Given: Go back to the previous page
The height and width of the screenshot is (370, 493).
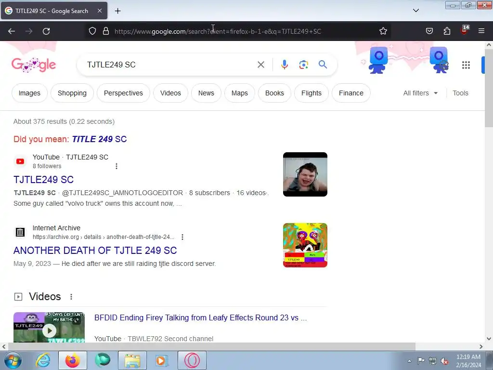Looking at the screenshot, I should (12, 31).
